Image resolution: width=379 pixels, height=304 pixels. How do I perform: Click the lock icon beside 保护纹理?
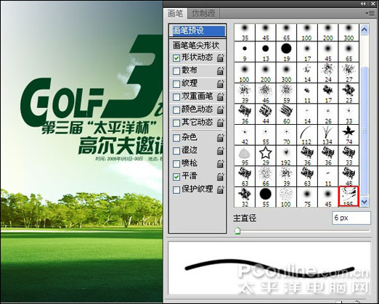click(x=221, y=189)
